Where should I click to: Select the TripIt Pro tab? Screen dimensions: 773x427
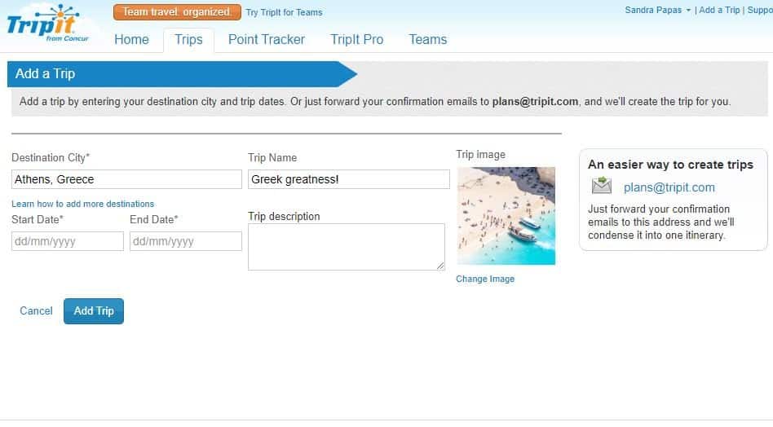click(356, 39)
